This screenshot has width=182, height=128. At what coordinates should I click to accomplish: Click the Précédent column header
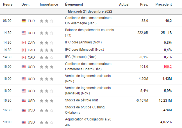[x=163, y=4]
